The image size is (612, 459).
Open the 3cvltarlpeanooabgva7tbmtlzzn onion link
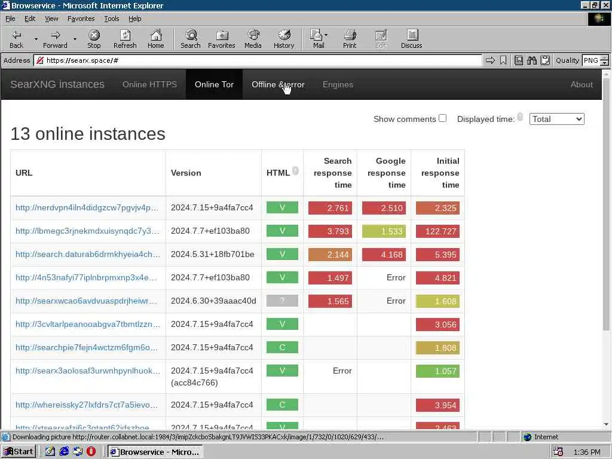pos(88,324)
